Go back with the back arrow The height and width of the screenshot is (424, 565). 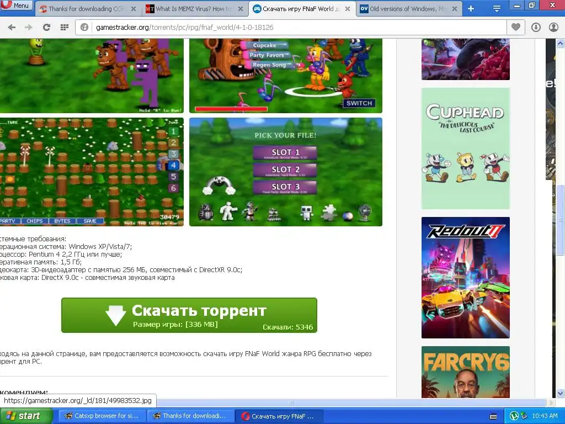12,27
